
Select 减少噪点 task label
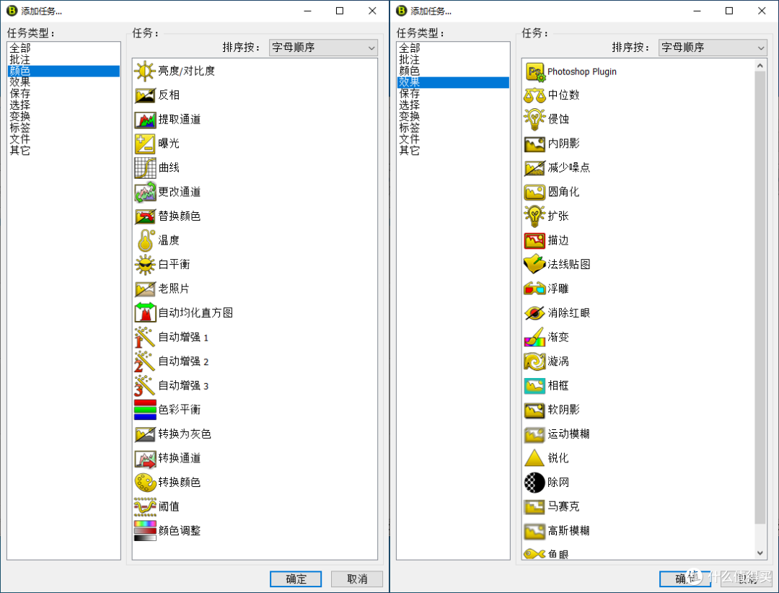tap(569, 167)
